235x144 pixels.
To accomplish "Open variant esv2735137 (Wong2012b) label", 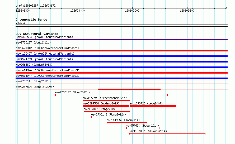I will point(33,42).
